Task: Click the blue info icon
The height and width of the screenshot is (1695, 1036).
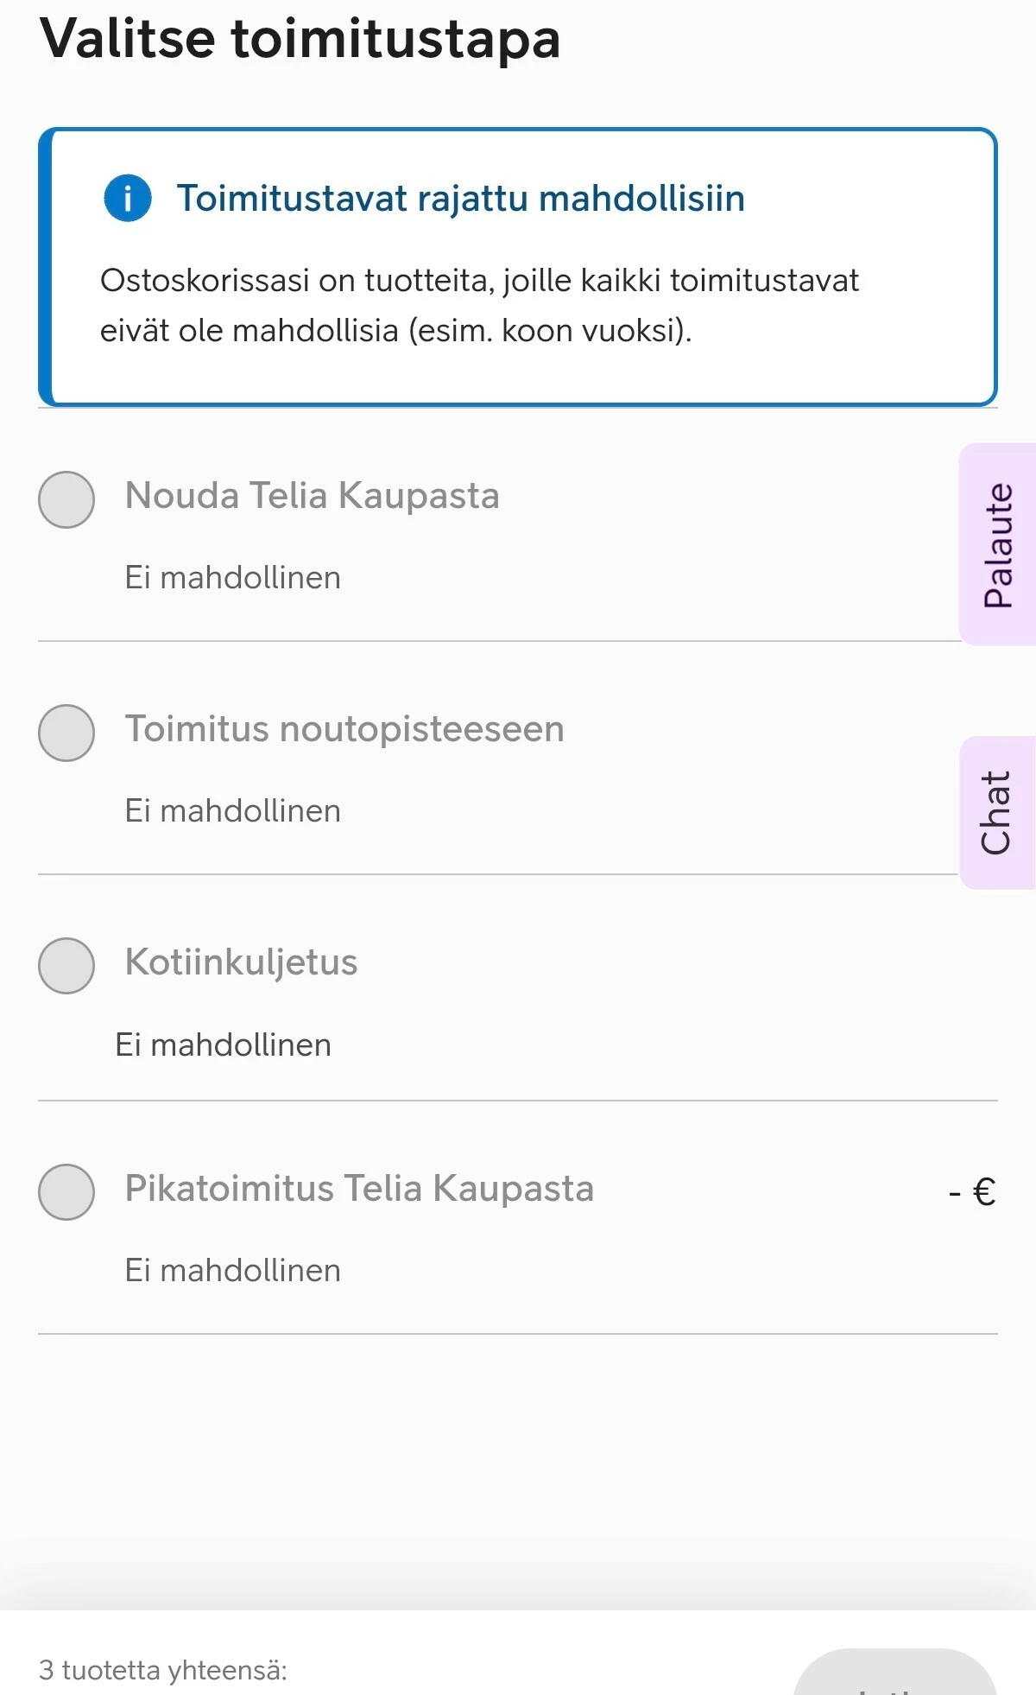Action: point(128,198)
